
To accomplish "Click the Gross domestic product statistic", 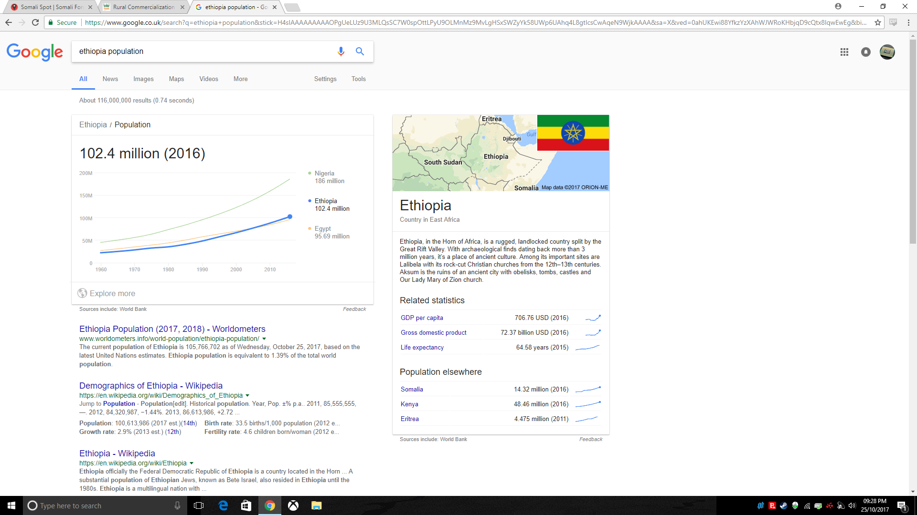I will click(x=433, y=333).
